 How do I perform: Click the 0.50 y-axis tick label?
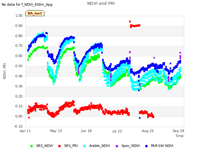[x=19, y=66]
